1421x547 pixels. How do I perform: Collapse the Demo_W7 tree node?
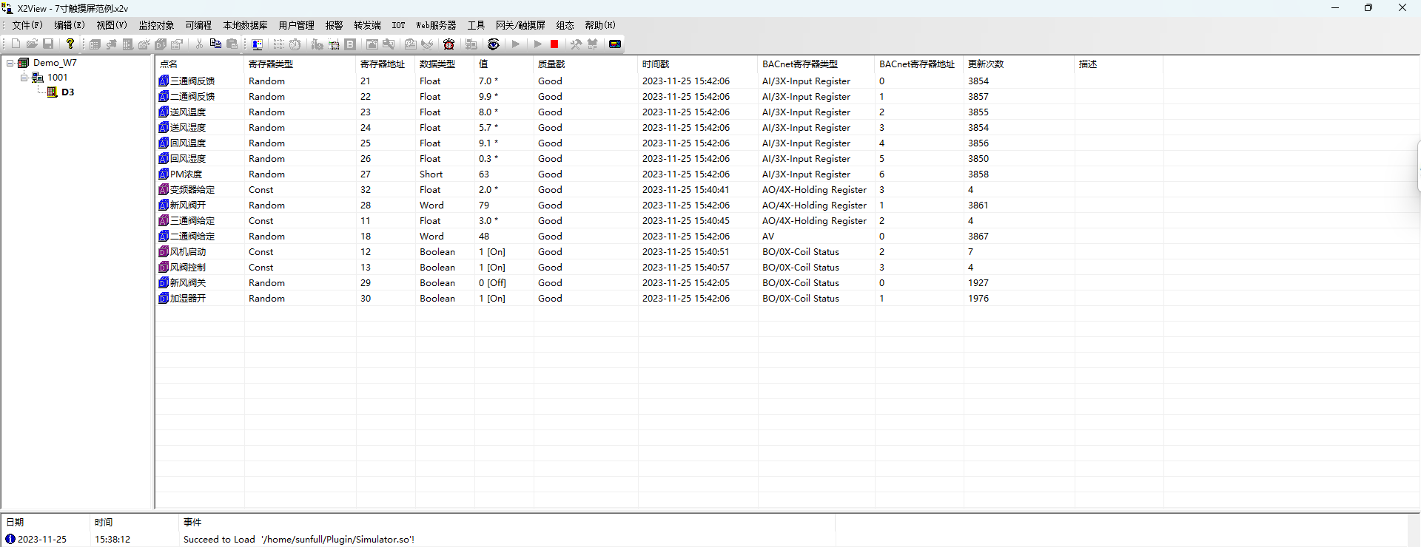10,64
